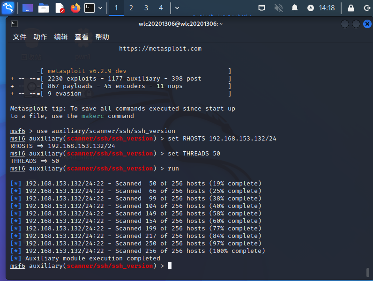Switch to workspace 3
The height and width of the screenshot is (281, 373).
pos(146,8)
